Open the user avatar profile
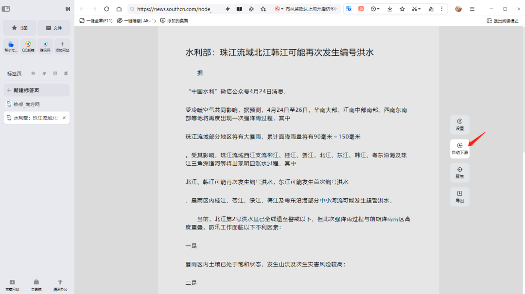The width and height of the screenshot is (525, 294). [458, 9]
